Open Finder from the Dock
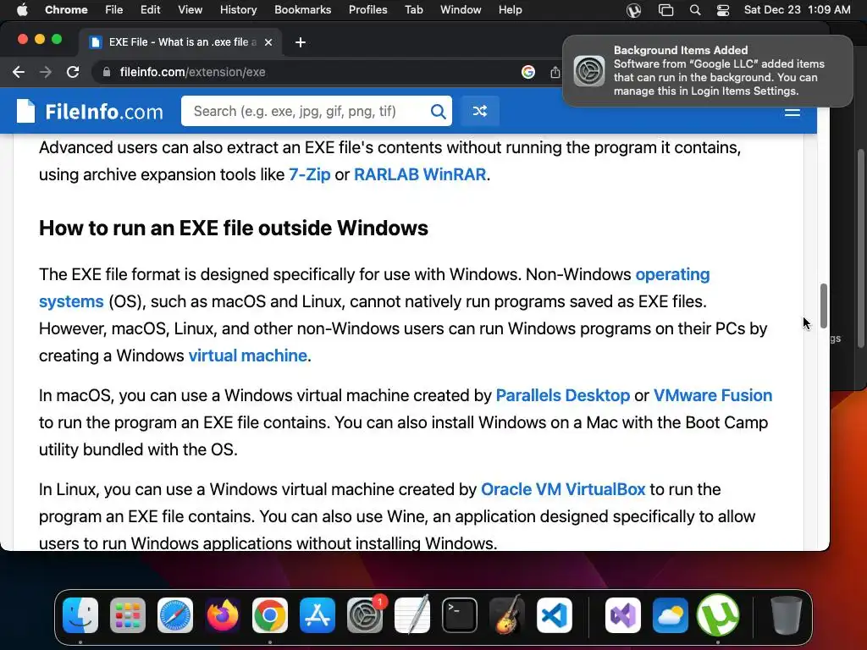Image resolution: width=867 pixels, height=650 pixels. 80,615
